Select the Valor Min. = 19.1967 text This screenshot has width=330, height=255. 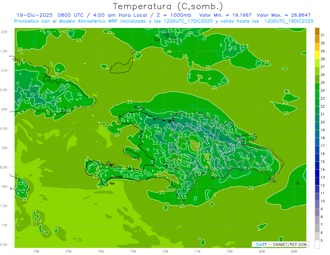coord(225,15)
